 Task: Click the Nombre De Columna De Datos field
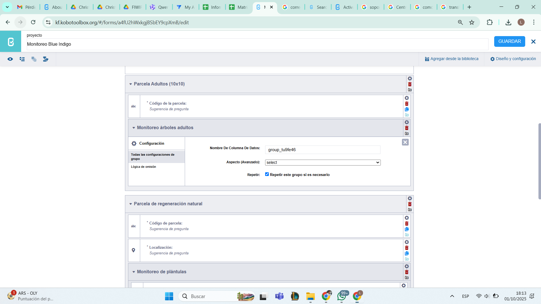coord(322,150)
